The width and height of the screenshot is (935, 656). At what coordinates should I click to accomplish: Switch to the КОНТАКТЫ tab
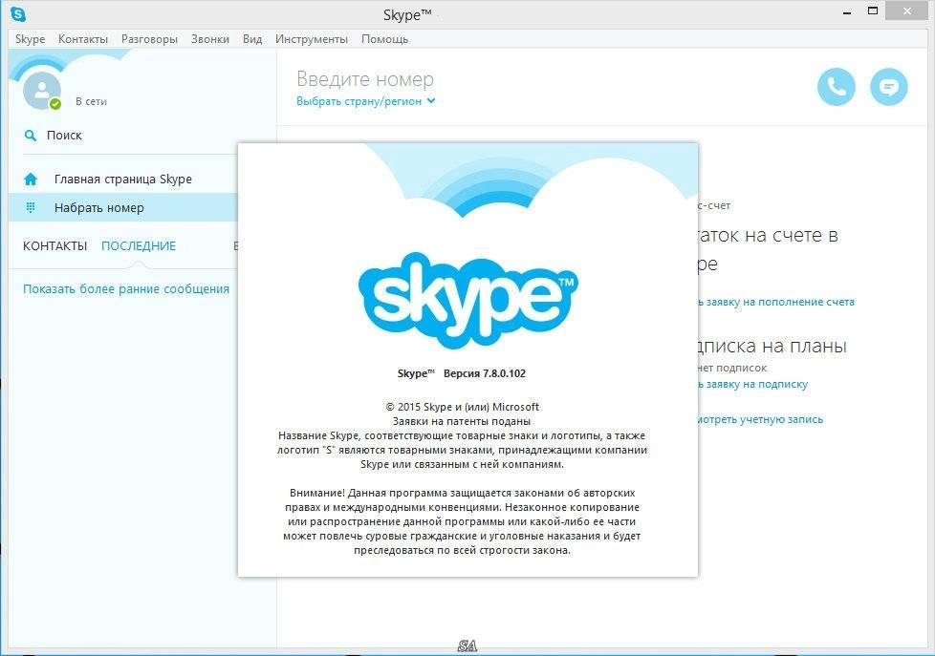point(54,245)
